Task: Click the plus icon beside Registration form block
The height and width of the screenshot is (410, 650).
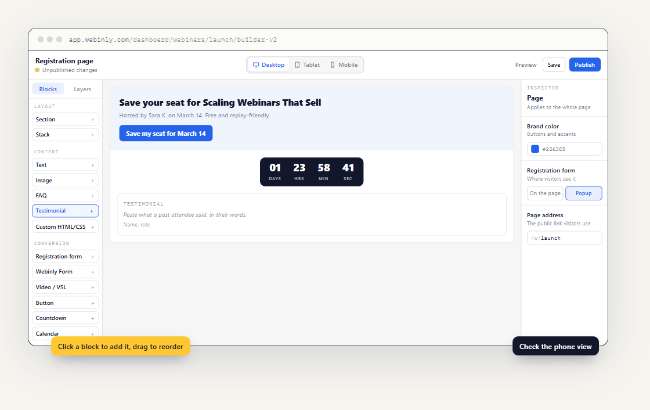Action: 92,257
